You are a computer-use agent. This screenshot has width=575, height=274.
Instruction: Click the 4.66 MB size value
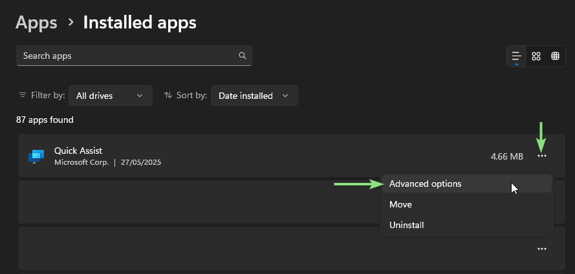point(507,156)
